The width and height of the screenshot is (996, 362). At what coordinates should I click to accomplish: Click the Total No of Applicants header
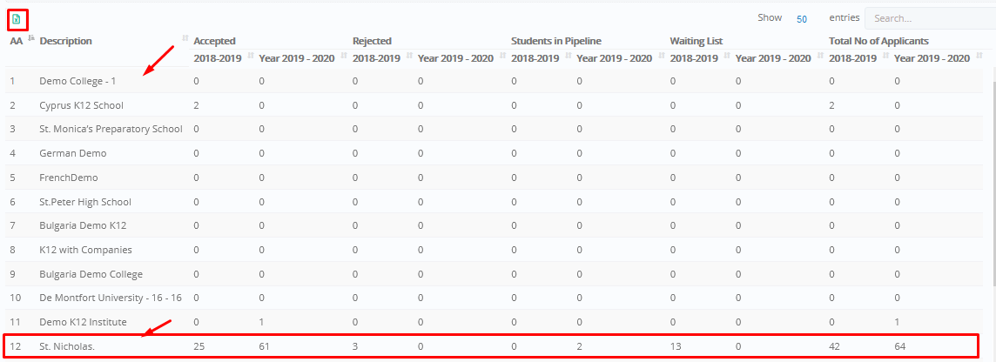[879, 41]
